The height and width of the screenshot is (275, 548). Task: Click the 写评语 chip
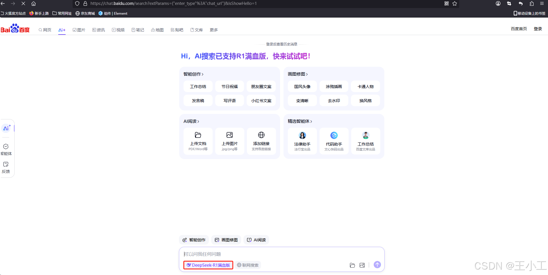click(230, 101)
